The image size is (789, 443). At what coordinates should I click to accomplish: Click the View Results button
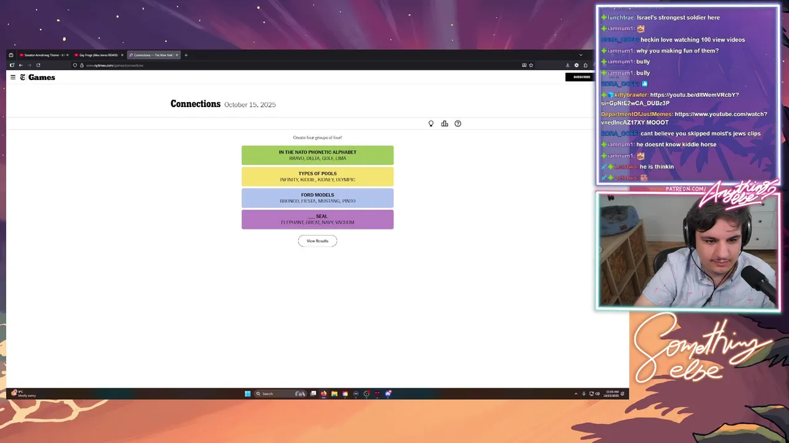317,241
